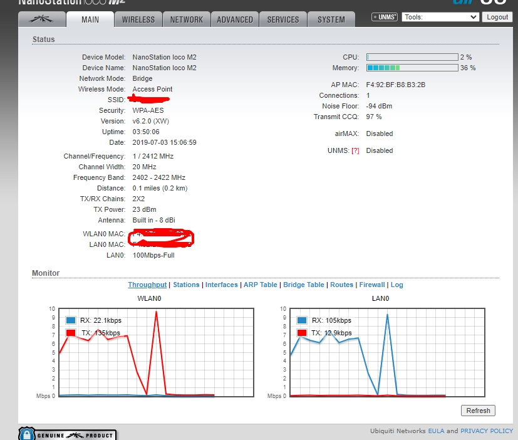Click the uptime value 03:50:06
This screenshot has width=518, height=440.
pos(146,132)
